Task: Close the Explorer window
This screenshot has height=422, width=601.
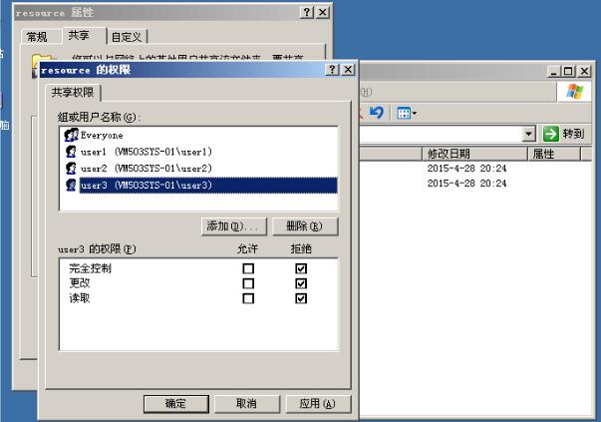Action: pos(584,71)
